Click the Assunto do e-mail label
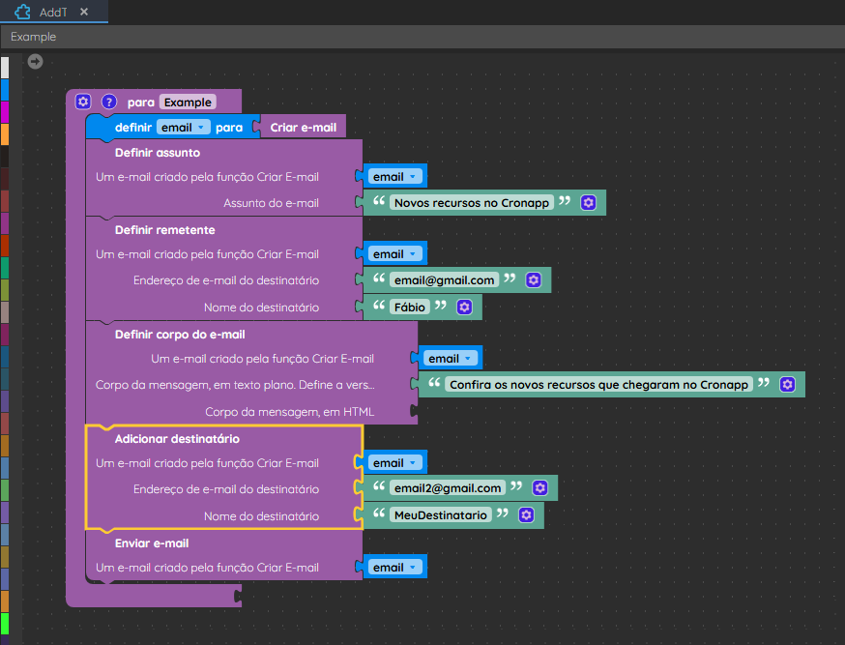This screenshot has height=645, width=845. (x=271, y=203)
